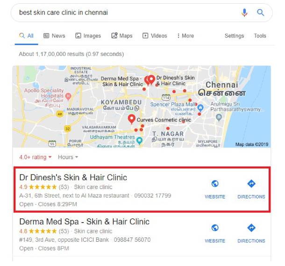This screenshot has width=285, height=266.
Task: Expand the 4.0+ rating filter dropdown
Action: tap(36, 157)
